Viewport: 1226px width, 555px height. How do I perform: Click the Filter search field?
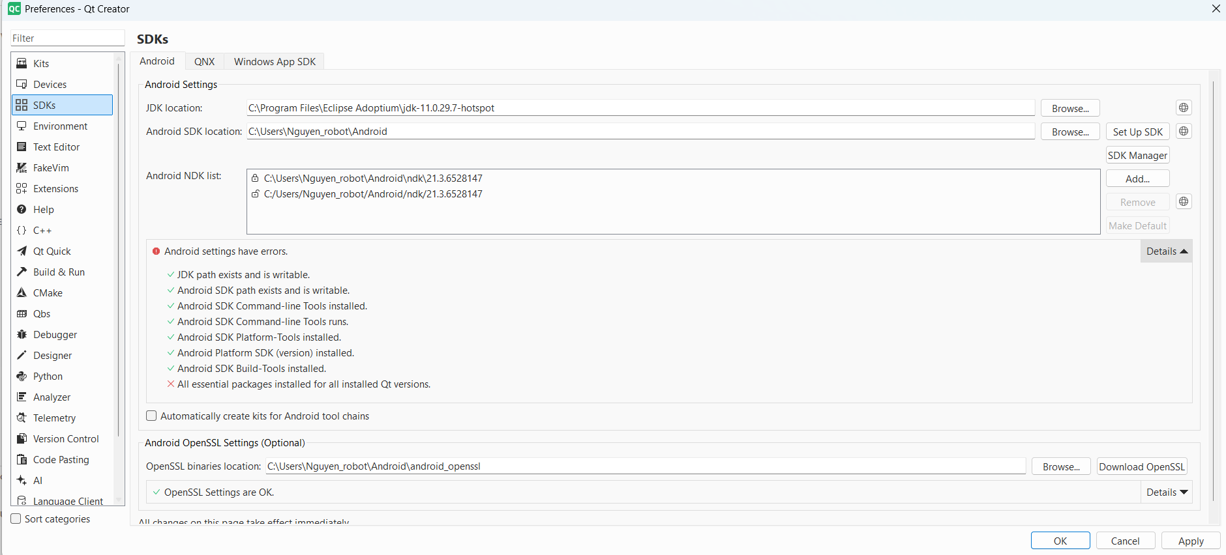point(67,38)
